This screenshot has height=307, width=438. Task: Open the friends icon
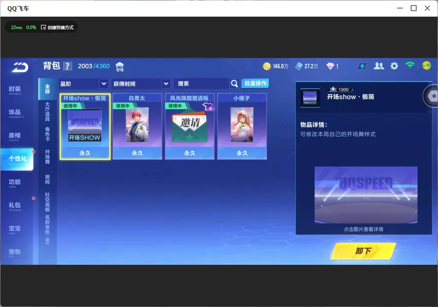pos(379,66)
